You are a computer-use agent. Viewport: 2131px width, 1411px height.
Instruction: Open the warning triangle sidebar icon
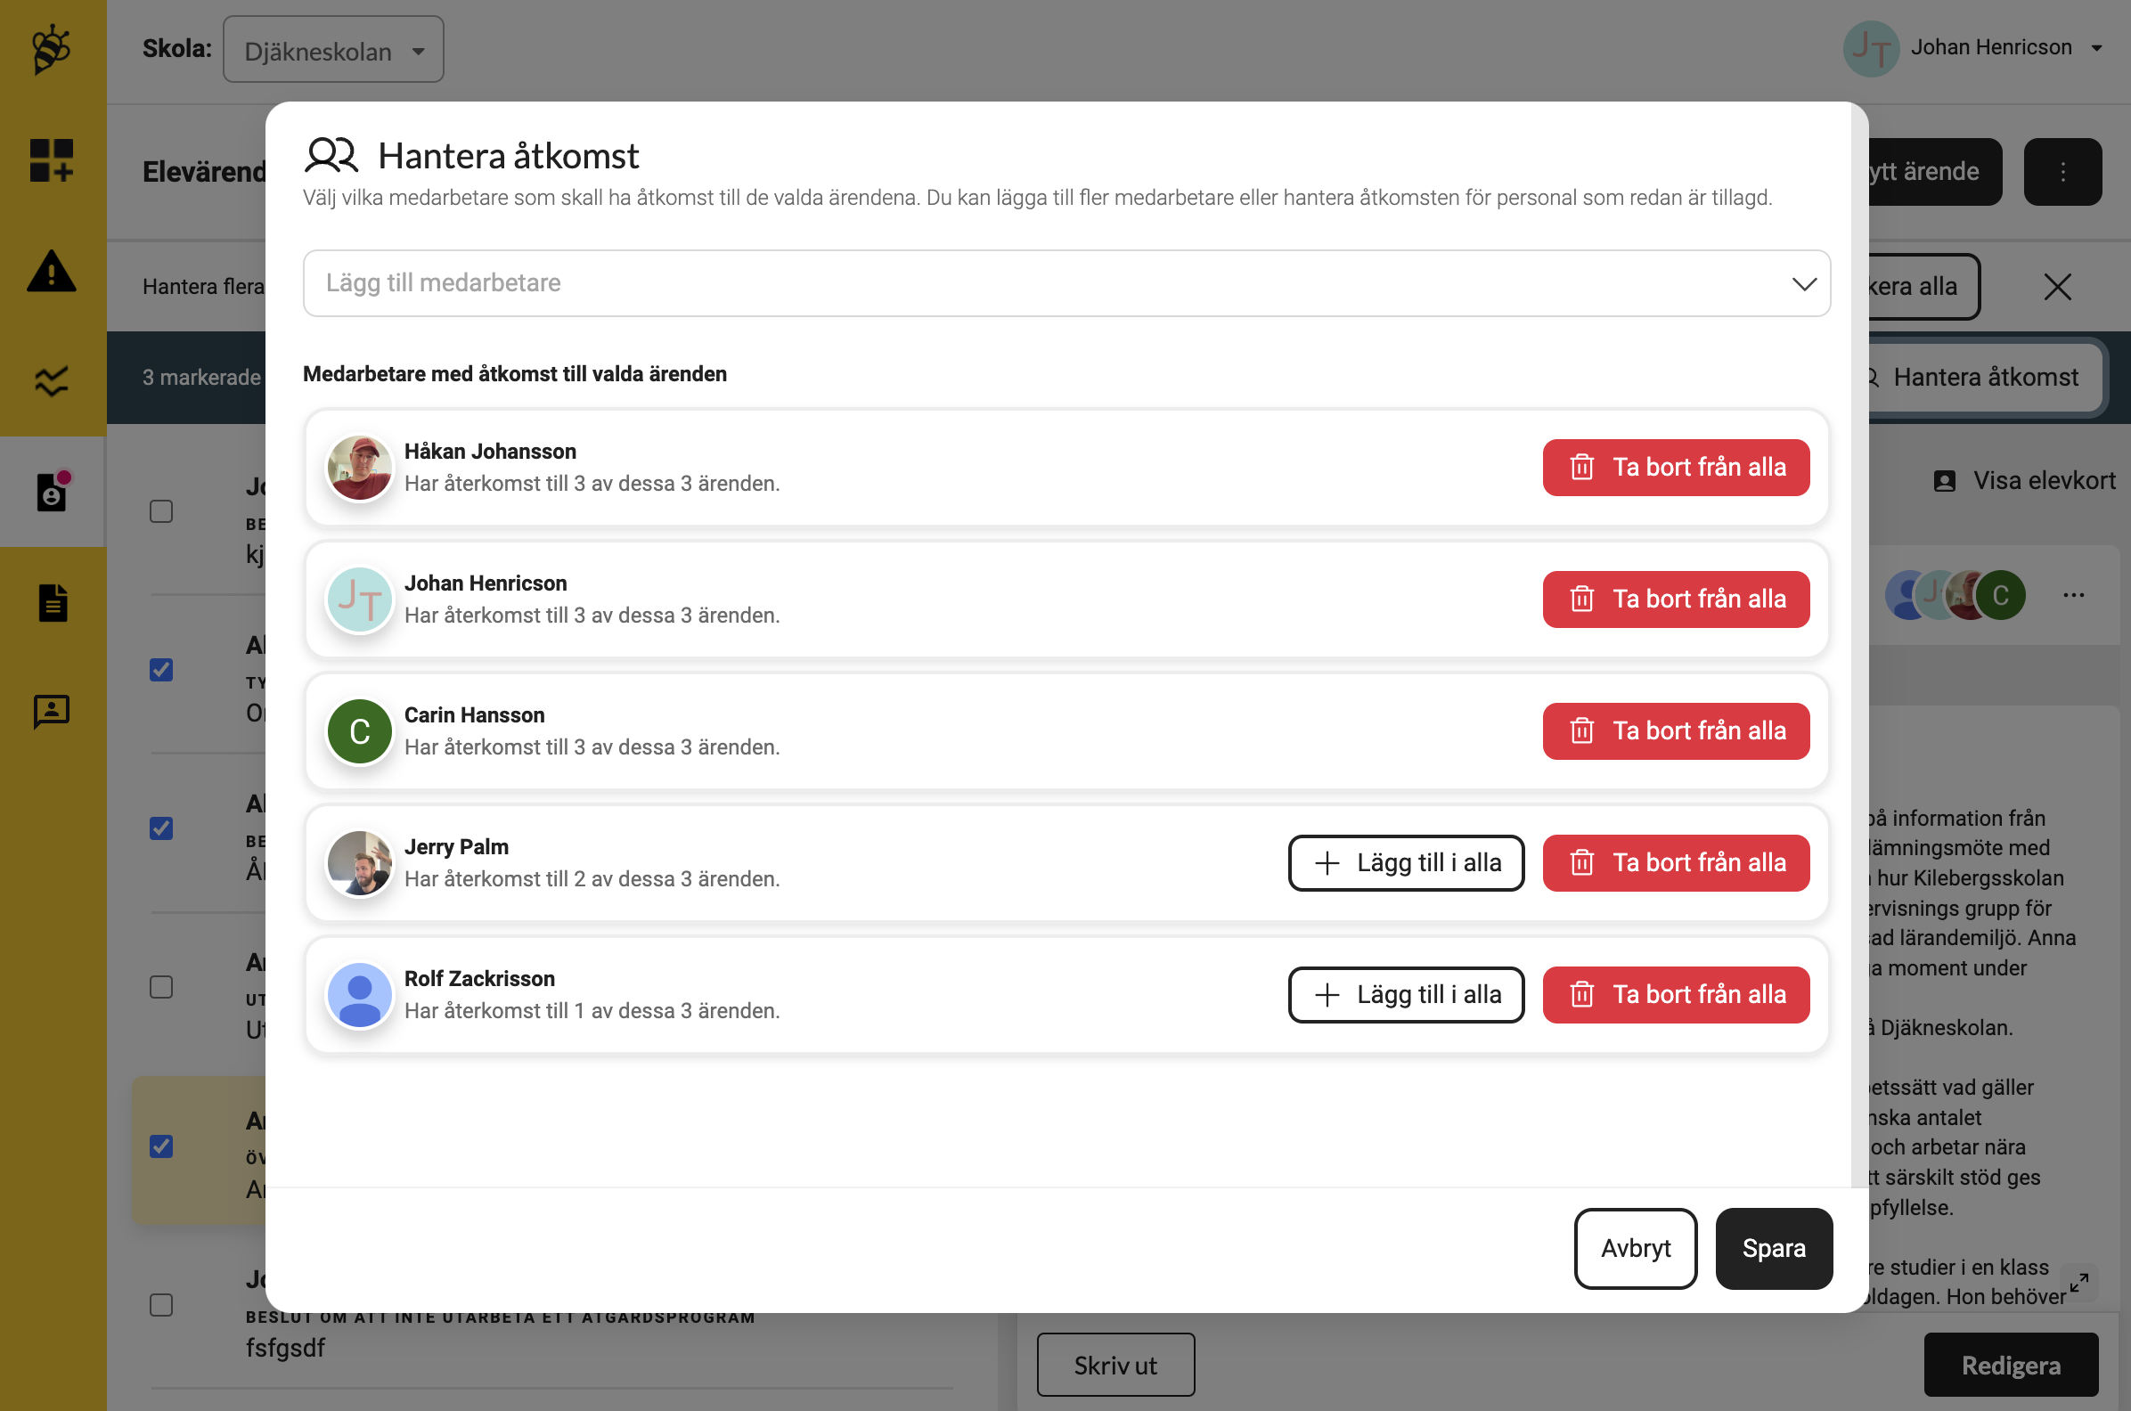click(x=52, y=271)
